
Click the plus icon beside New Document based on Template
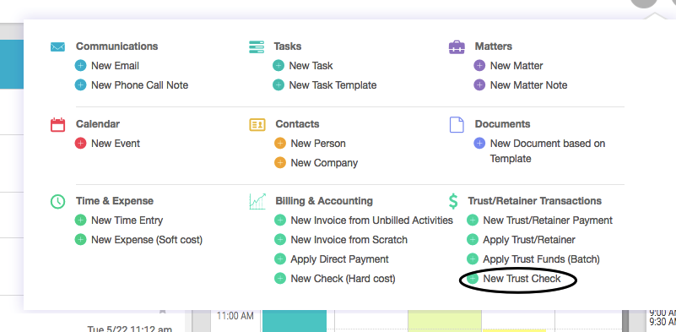point(479,144)
